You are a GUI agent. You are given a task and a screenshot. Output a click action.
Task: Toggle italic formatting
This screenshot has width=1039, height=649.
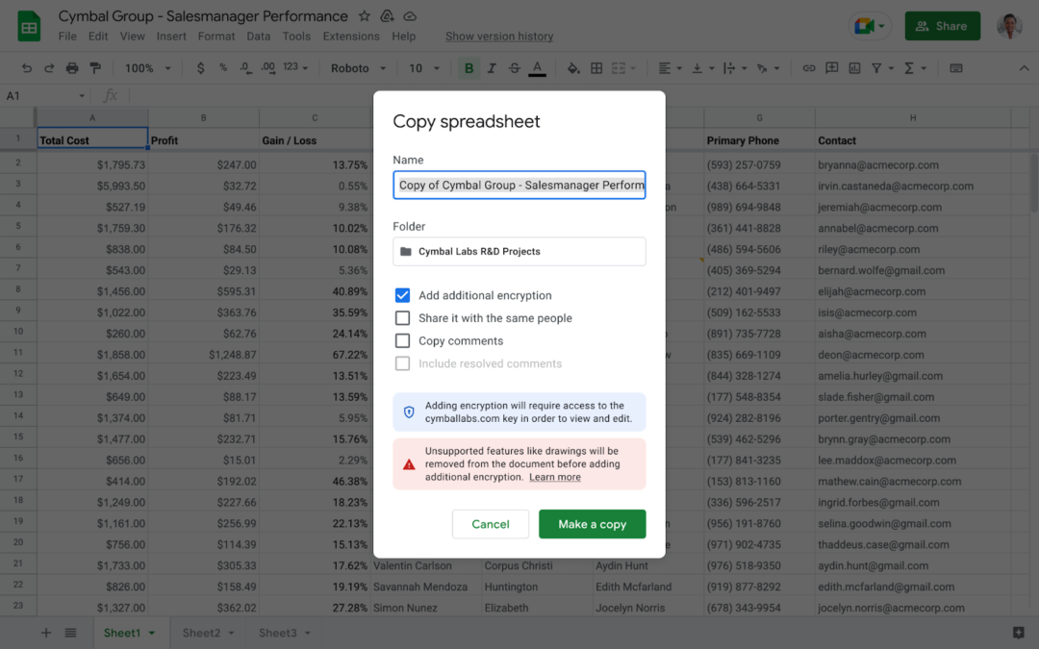[491, 68]
